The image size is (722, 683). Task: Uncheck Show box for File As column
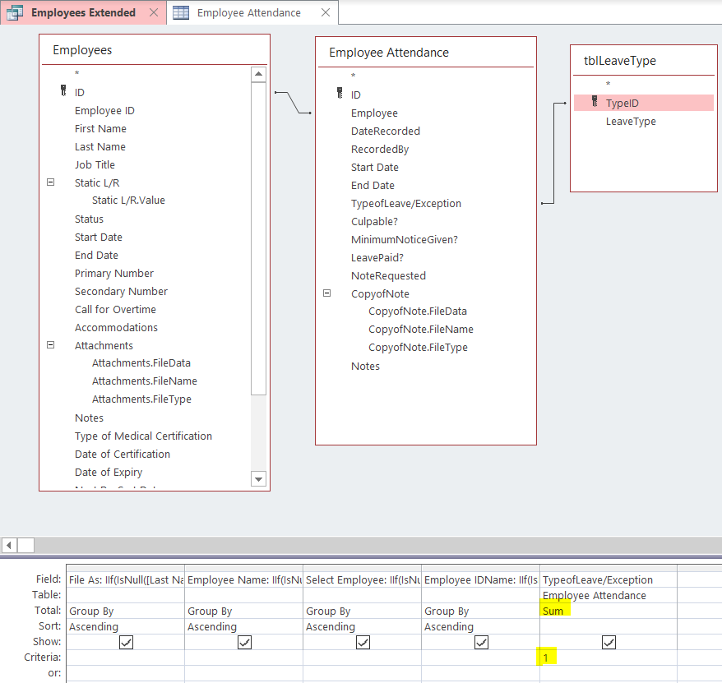pyautogui.click(x=126, y=643)
